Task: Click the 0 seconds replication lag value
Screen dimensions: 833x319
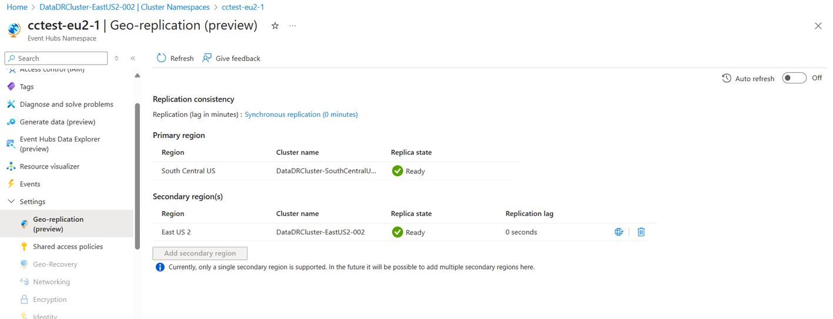Action: 521,232
